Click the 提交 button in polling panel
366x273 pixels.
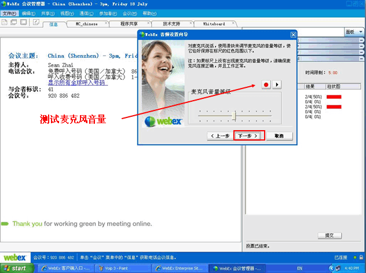pyautogui.click(x=330, y=235)
